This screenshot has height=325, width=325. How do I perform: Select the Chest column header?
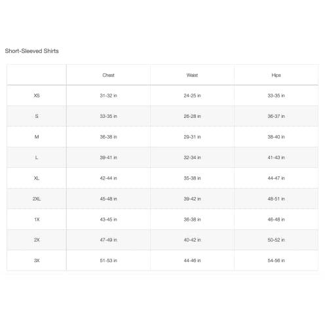tap(108, 75)
